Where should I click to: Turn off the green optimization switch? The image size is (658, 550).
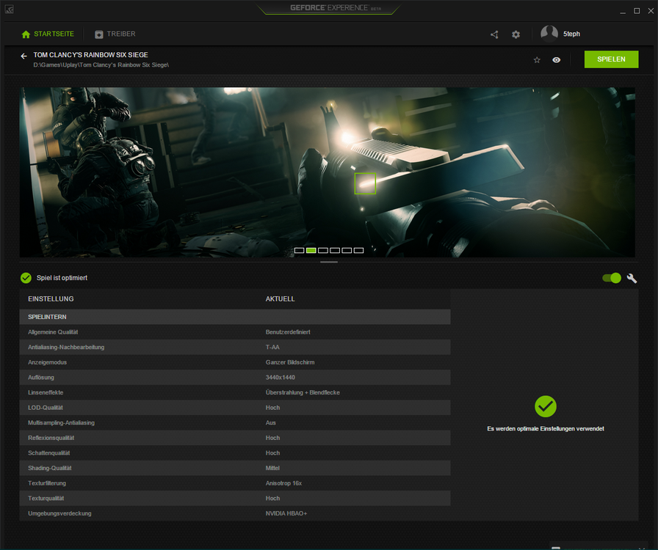point(611,278)
